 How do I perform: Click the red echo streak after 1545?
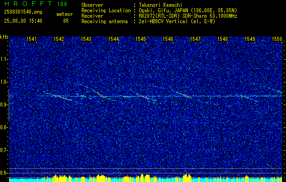[x=145, y=97]
